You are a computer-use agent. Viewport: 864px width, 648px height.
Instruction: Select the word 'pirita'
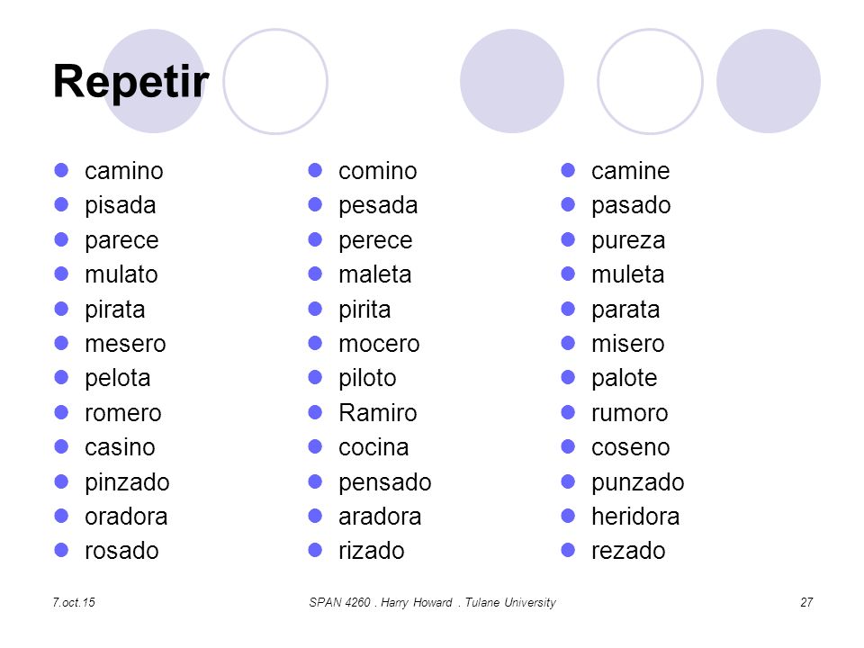[364, 310]
